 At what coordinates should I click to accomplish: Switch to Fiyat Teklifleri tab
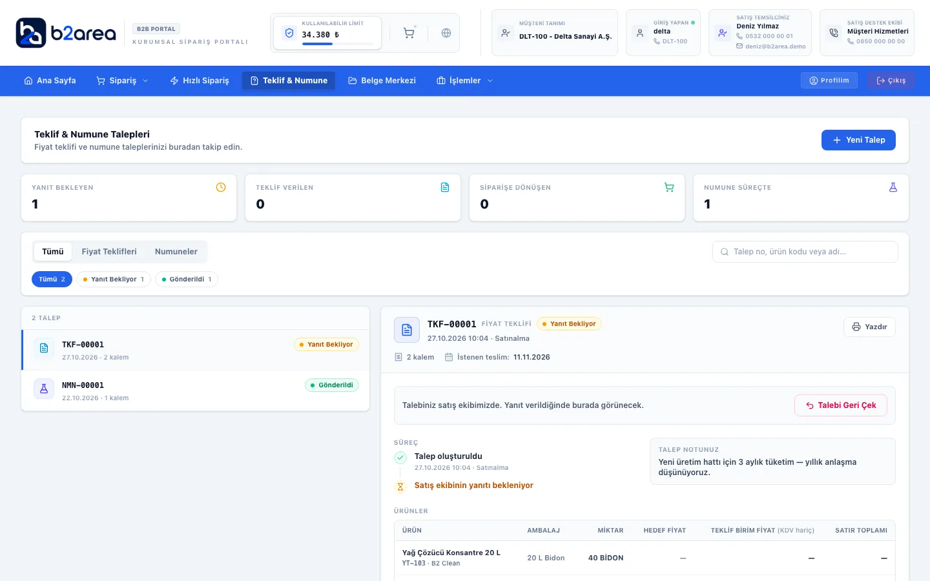pos(109,252)
